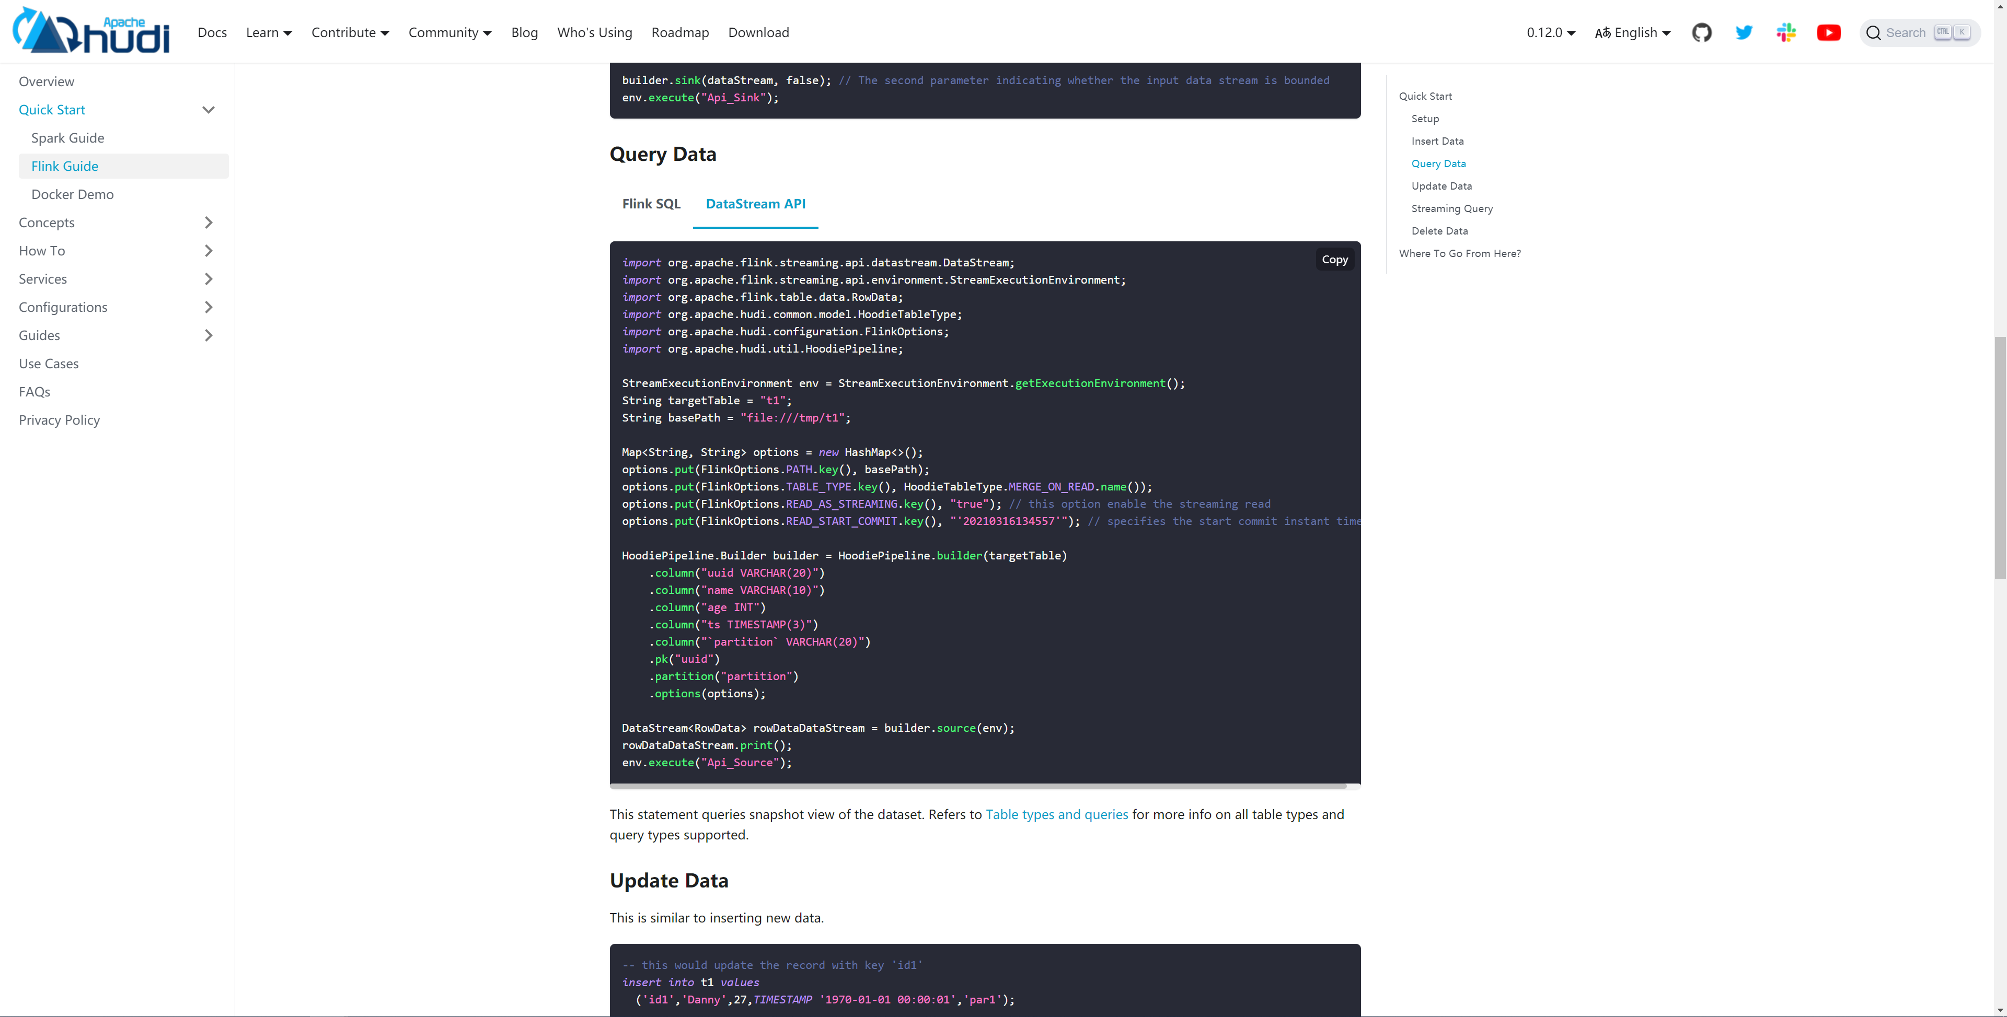Open the GitHub repository icon
The image size is (2007, 1017).
click(x=1702, y=33)
